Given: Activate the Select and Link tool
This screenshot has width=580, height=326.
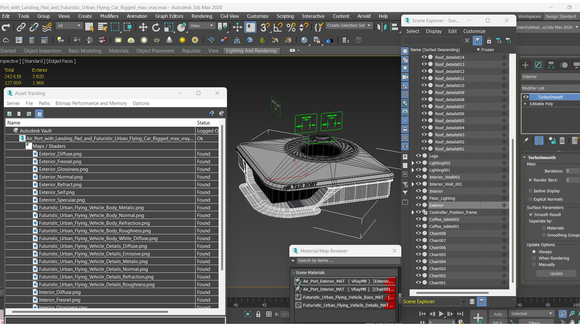Looking at the screenshot, I should click(x=21, y=27).
